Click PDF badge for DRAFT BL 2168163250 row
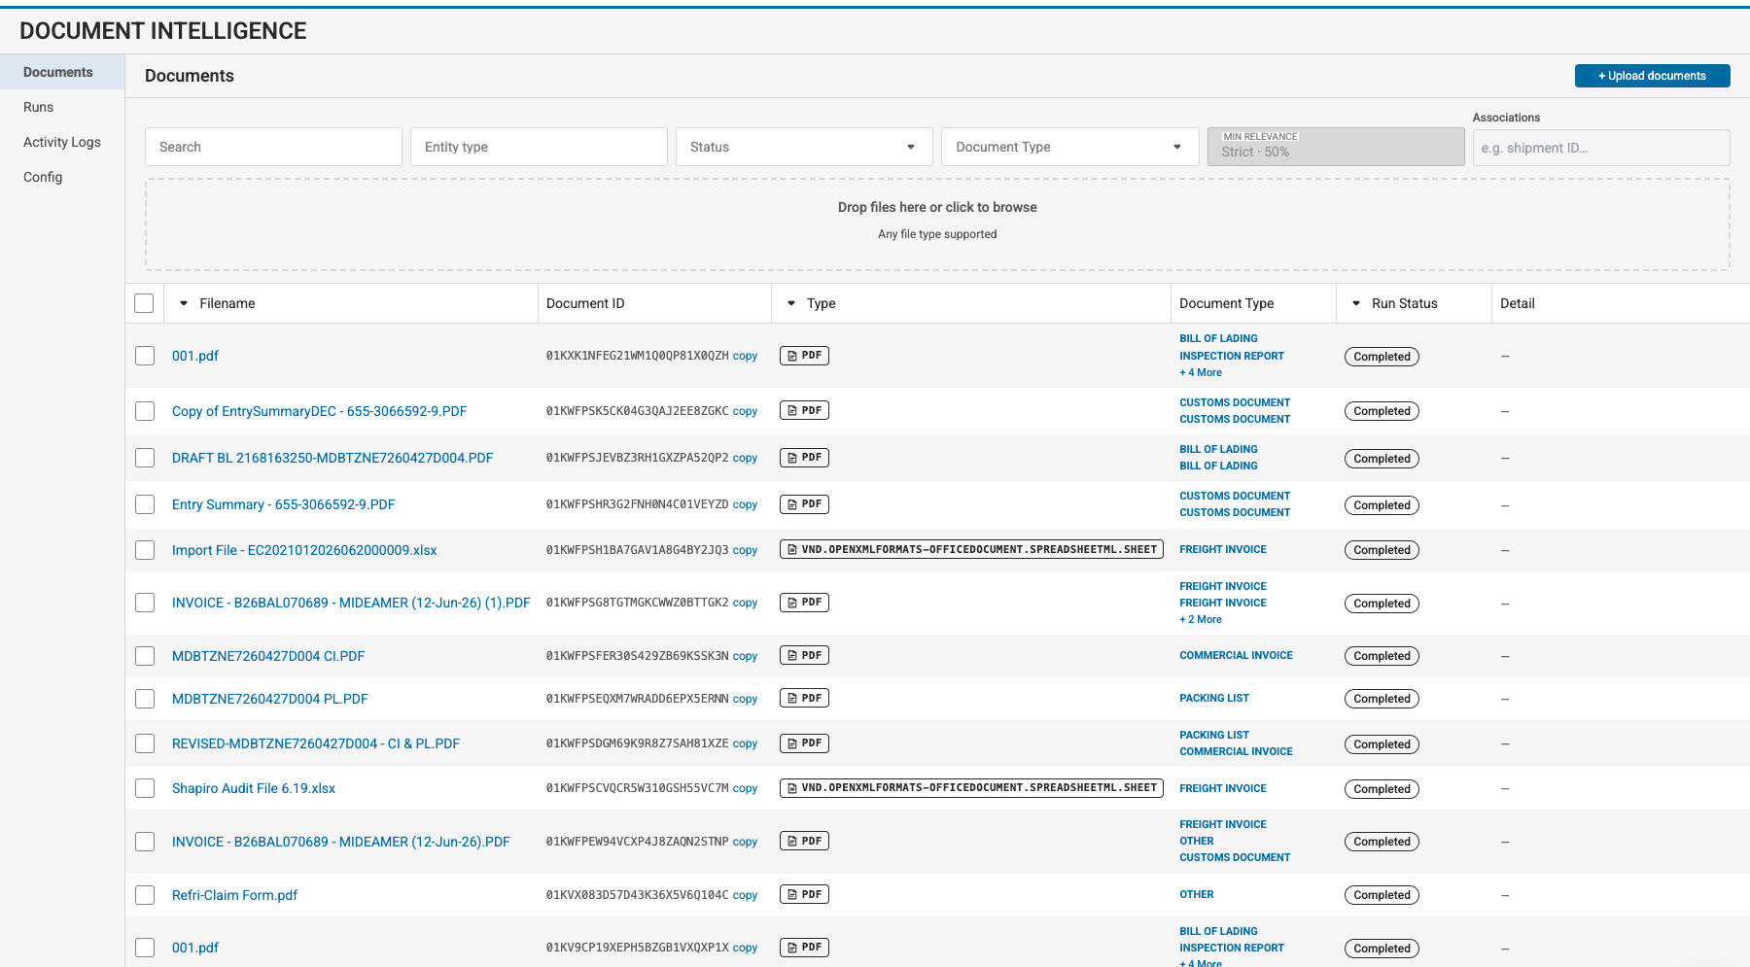Viewport: 1750px width, 967px height. point(804,457)
